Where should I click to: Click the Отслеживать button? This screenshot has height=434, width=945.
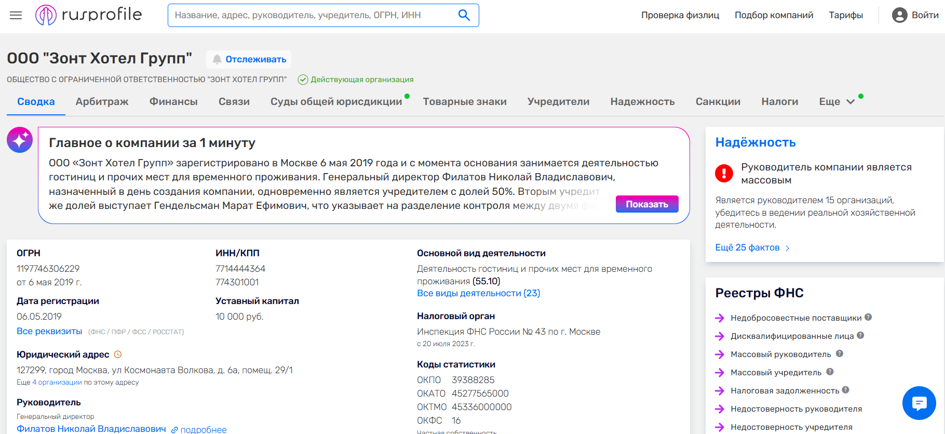[249, 59]
